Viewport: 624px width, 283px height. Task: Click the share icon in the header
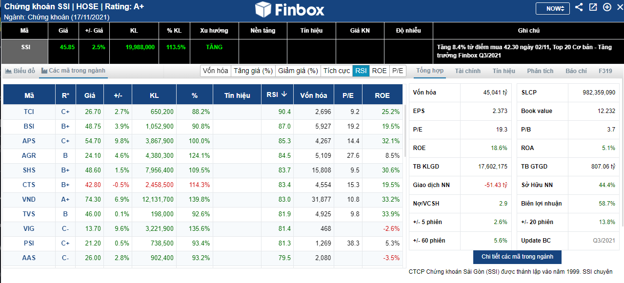tap(579, 7)
